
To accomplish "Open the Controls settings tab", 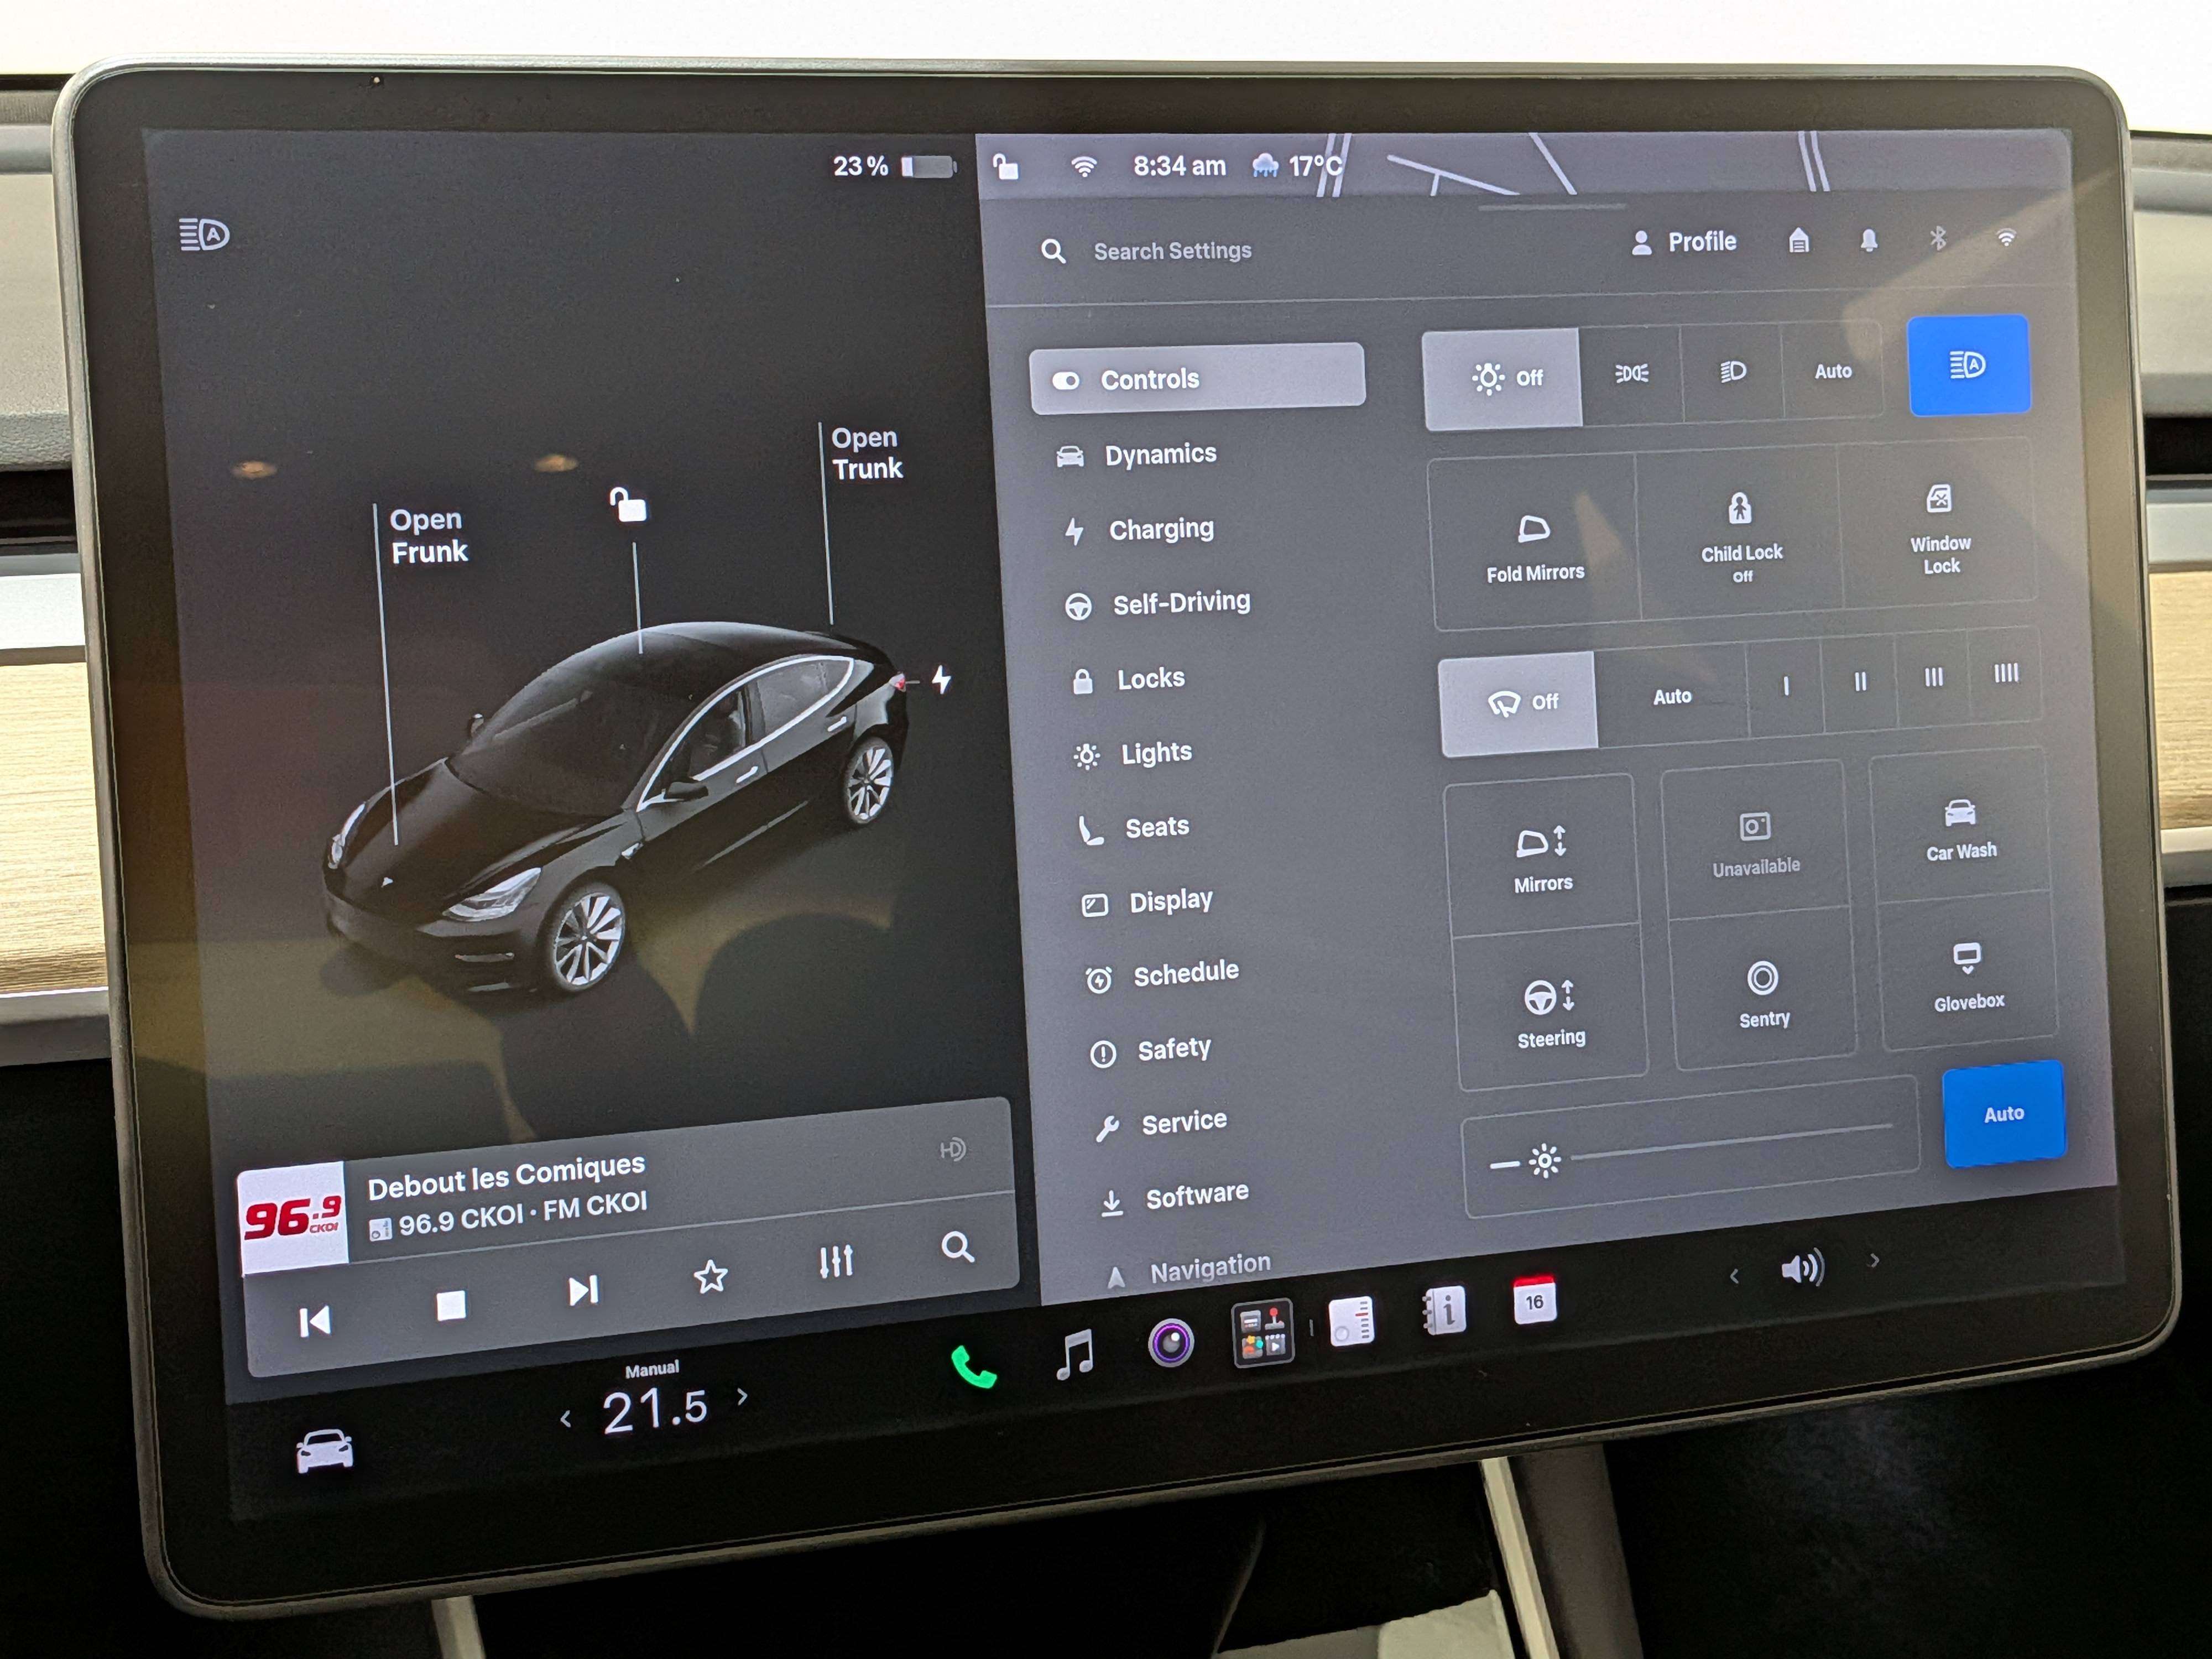I will point(1197,379).
